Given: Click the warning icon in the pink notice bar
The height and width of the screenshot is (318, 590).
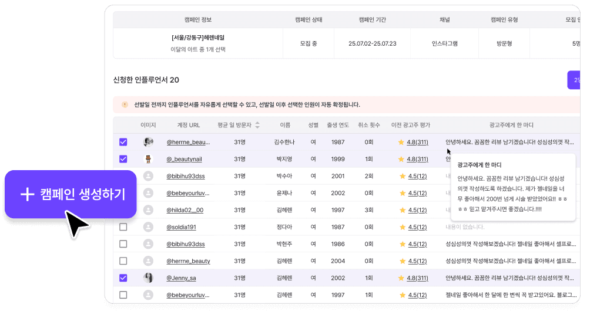Looking at the screenshot, I should pos(125,105).
